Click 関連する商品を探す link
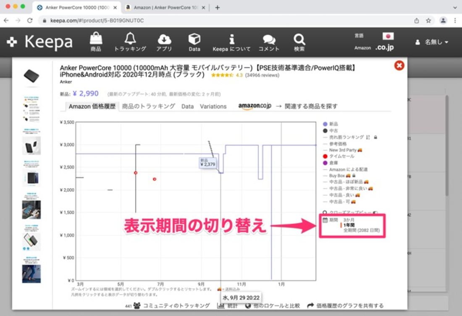This screenshot has width=462, height=316. click(x=311, y=106)
